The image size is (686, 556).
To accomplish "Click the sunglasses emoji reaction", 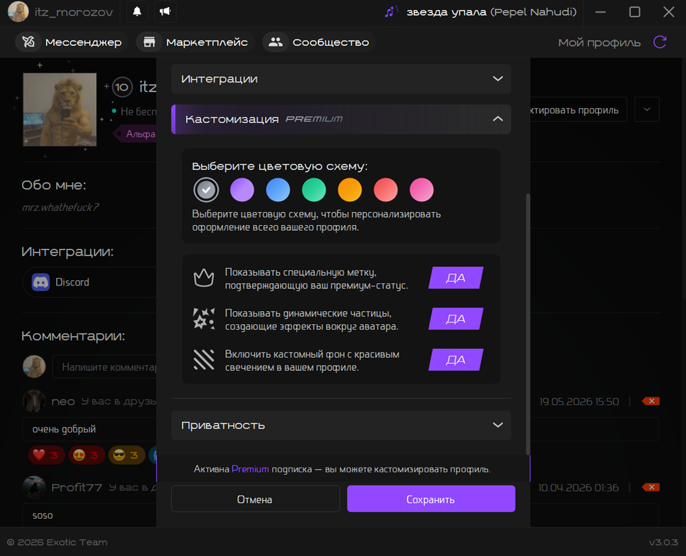I will (x=127, y=456).
